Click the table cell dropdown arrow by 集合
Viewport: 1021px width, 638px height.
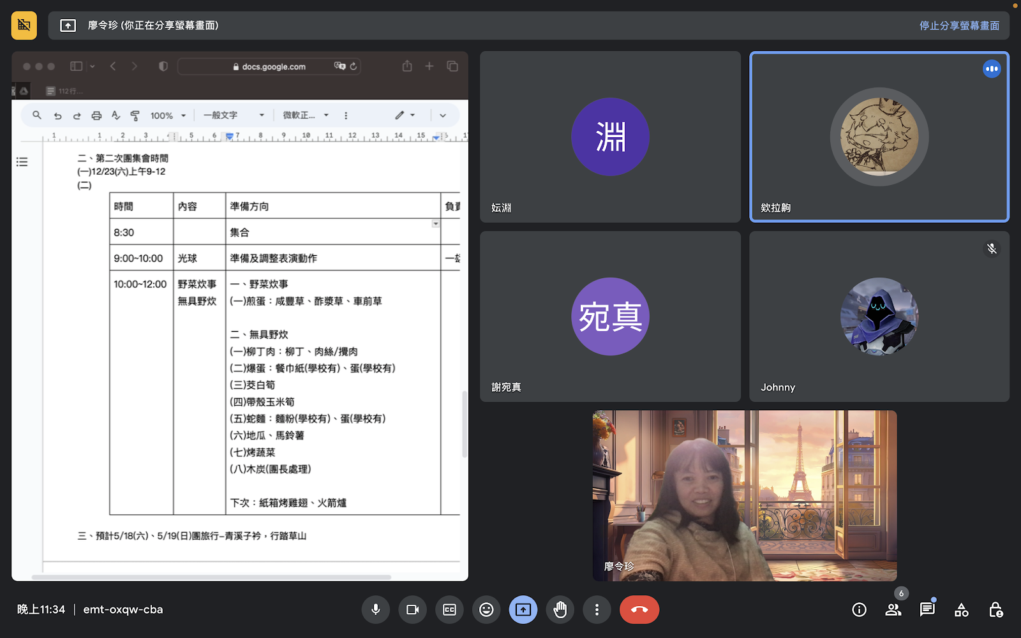(x=436, y=224)
